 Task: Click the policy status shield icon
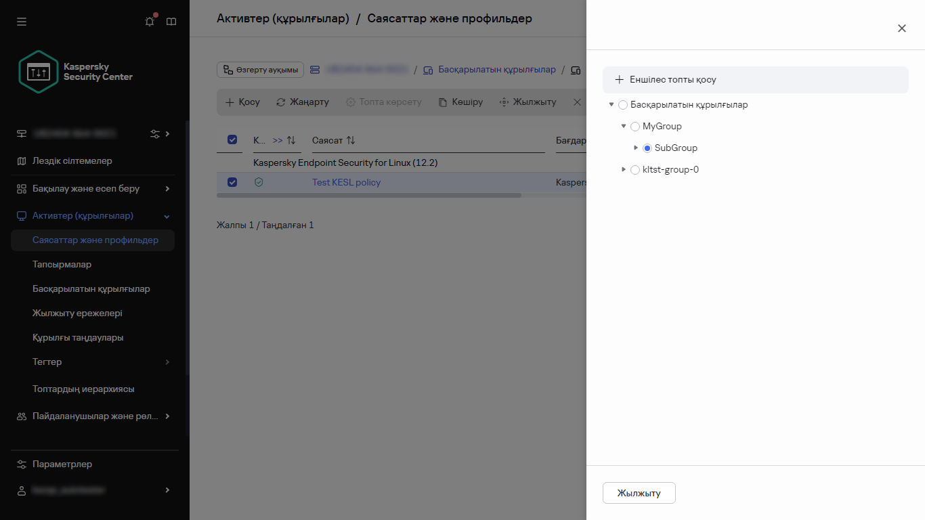[258, 182]
